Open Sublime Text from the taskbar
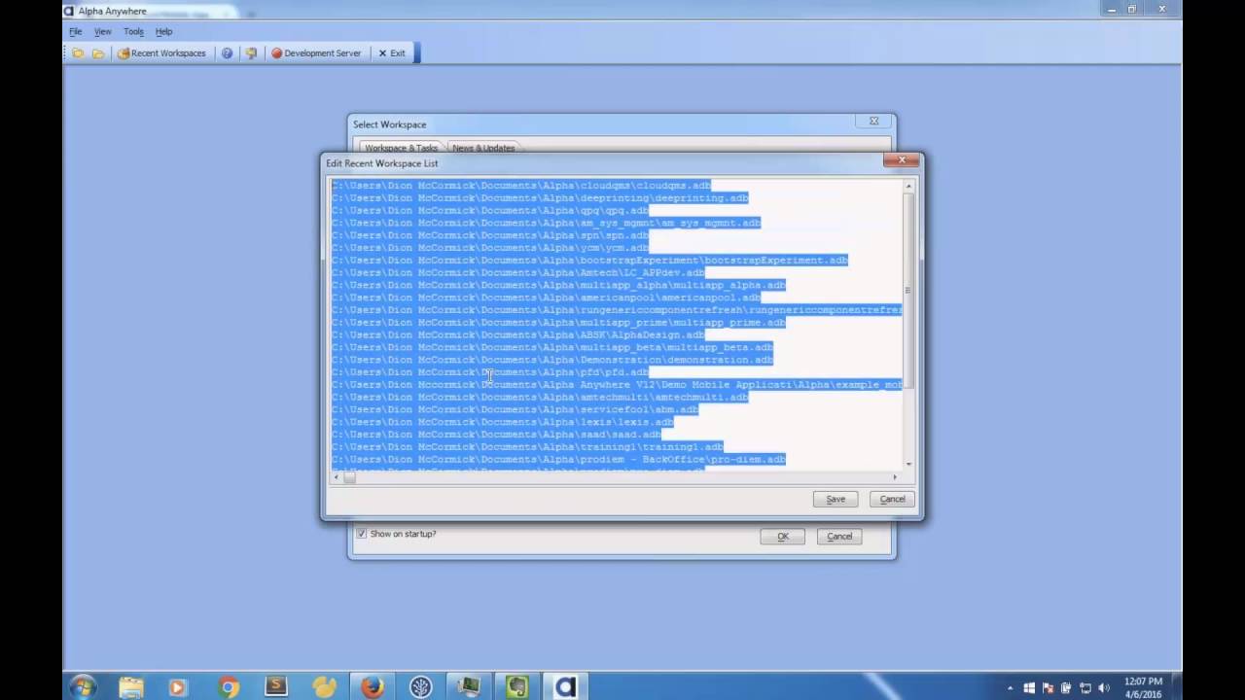Image resolution: width=1245 pixels, height=700 pixels. tap(276, 687)
